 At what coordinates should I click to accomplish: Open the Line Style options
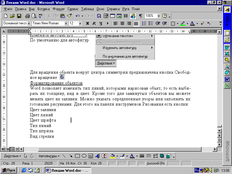(142, 156)
